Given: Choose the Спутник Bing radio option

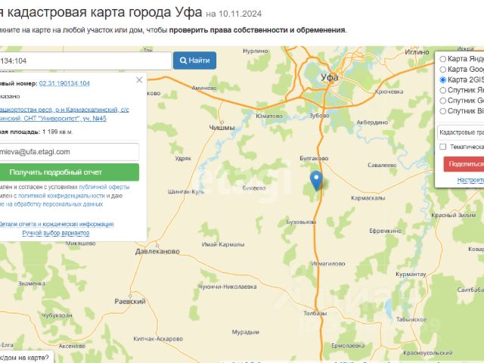Looking at the screenshot, I should 443,111.
